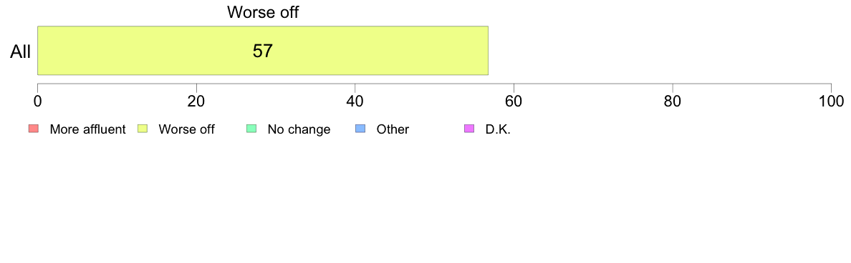Click the Worse off title above bar

(263, 12)
